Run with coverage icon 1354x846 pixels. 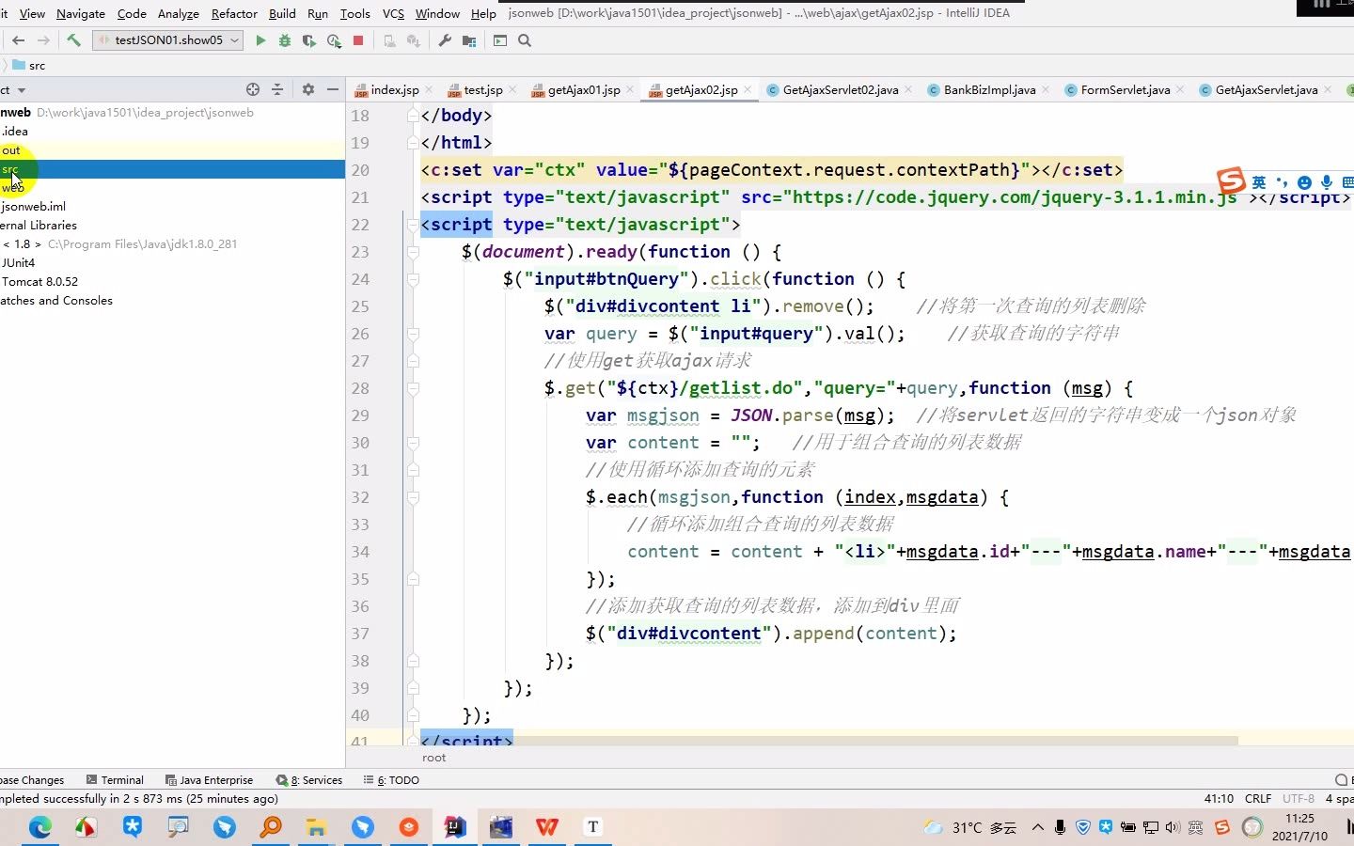point(308,40)
